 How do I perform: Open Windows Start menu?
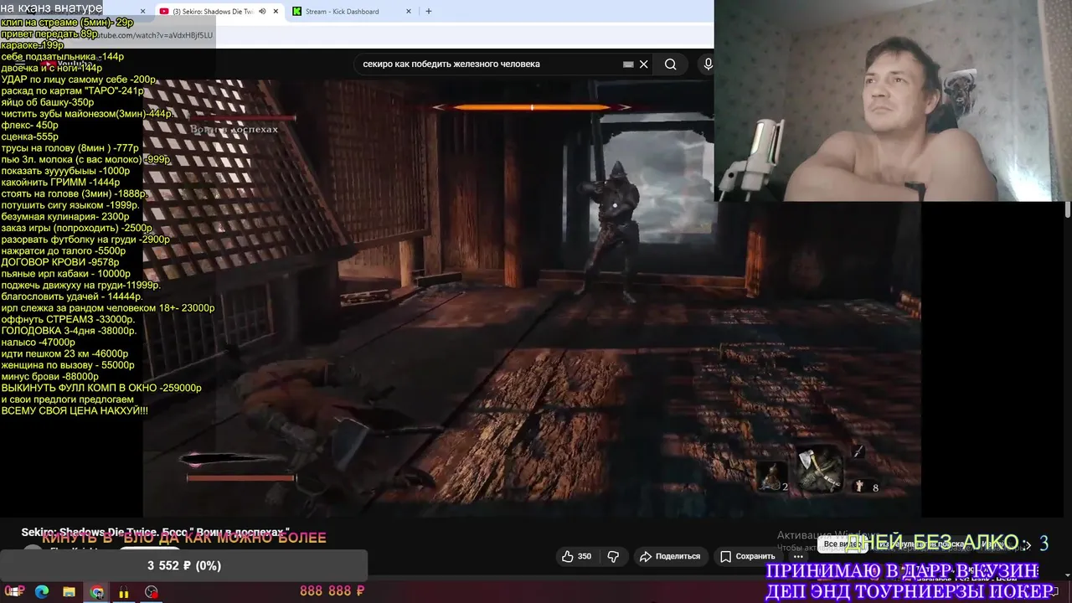(x=13, y=592)
